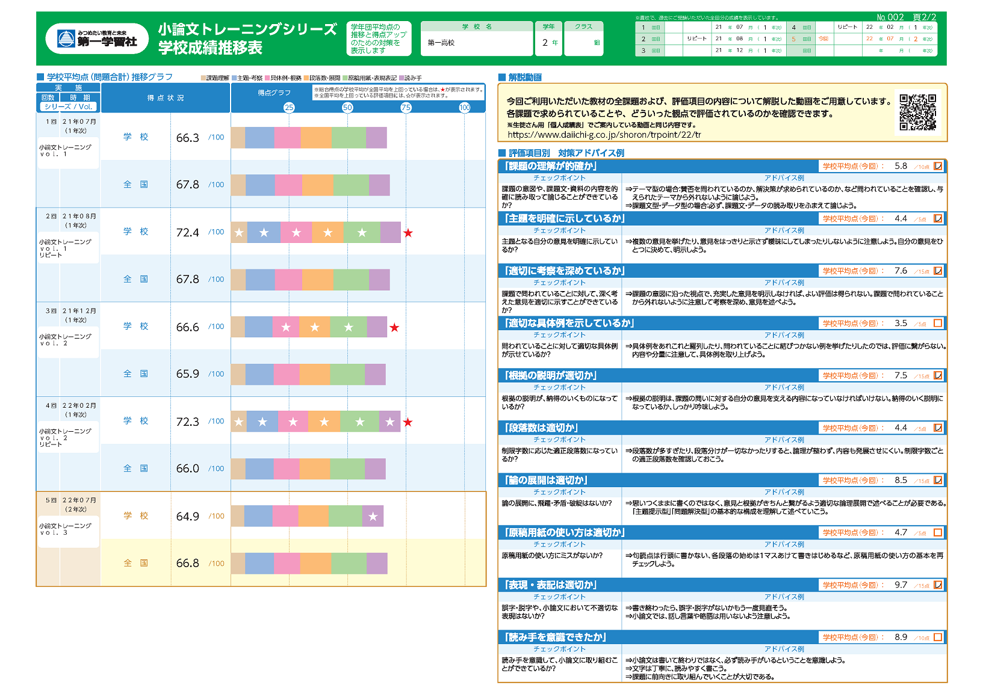Click school score 72.4 for 2回
Viewport: 983px width, 694px height.
point(187,232)
